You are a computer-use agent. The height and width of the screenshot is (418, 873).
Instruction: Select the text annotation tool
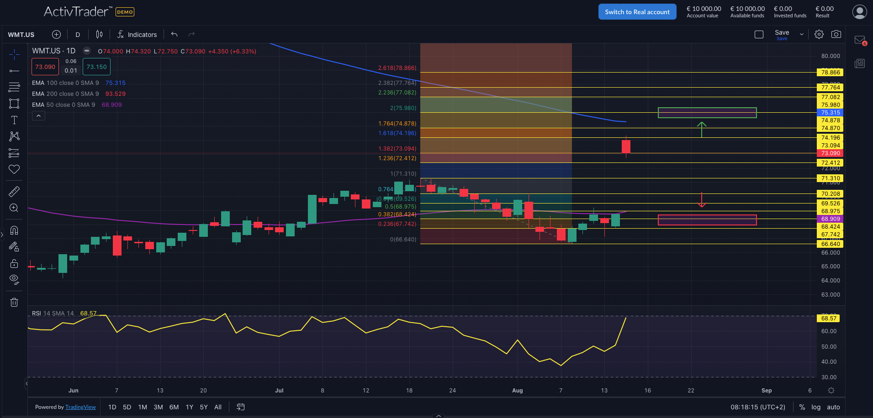(x=14, y=120)
